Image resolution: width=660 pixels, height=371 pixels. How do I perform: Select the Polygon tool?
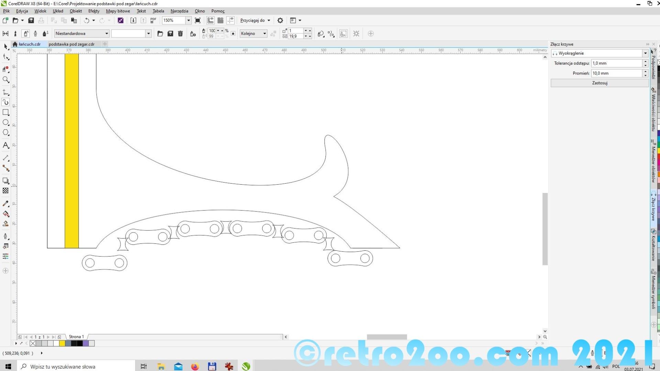click(5, 132)
